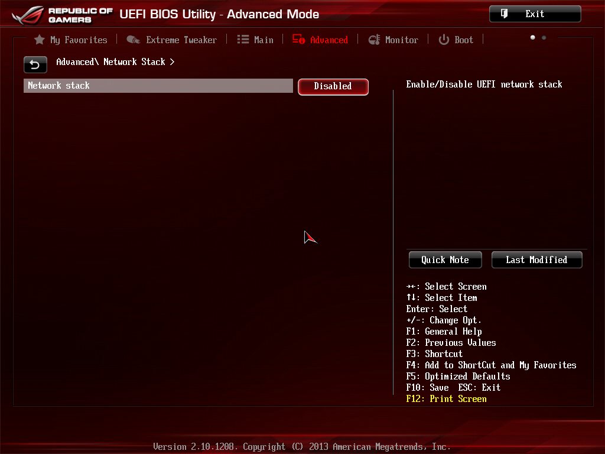Viewport: 605px width, 454px height.
Task: Show Last Modified settings
Action: tap(536, 260)
